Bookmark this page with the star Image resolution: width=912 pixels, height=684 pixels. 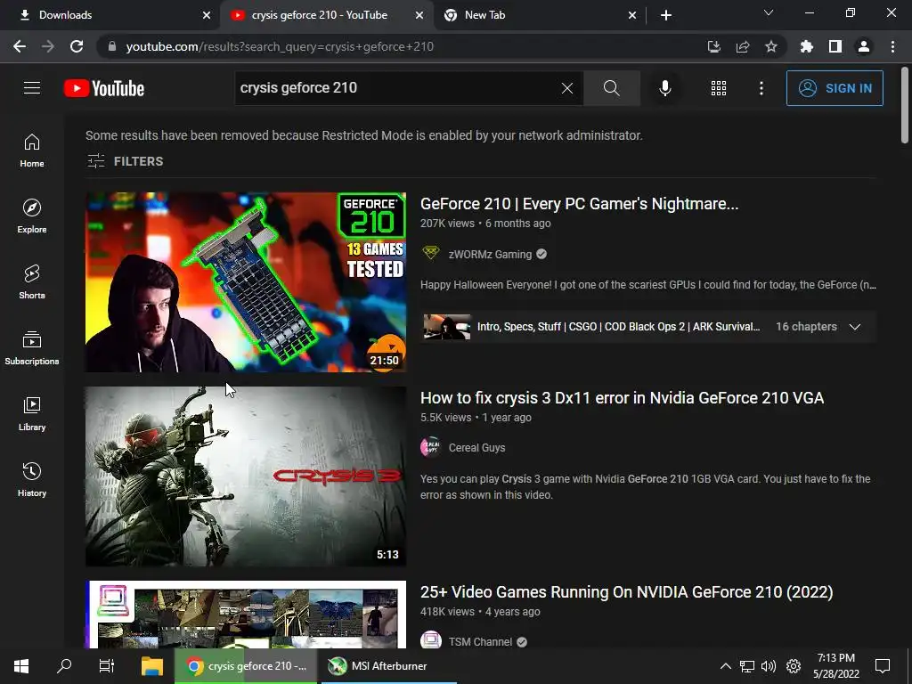coord(770,46)
